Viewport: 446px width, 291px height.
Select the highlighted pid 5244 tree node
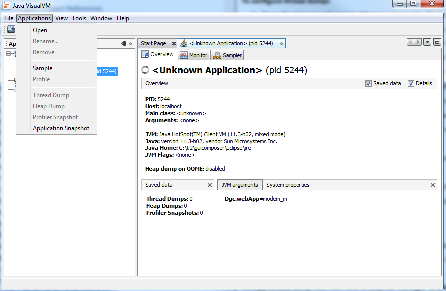107,71
